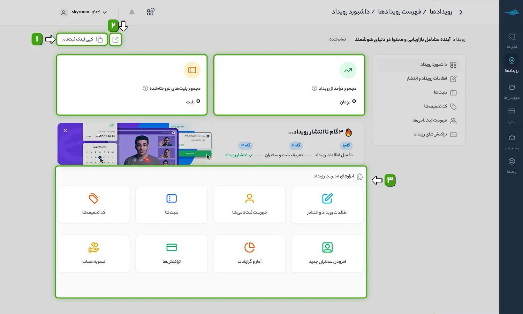Open the افزودن سخنران جدید tool card

tap(327, 254)
